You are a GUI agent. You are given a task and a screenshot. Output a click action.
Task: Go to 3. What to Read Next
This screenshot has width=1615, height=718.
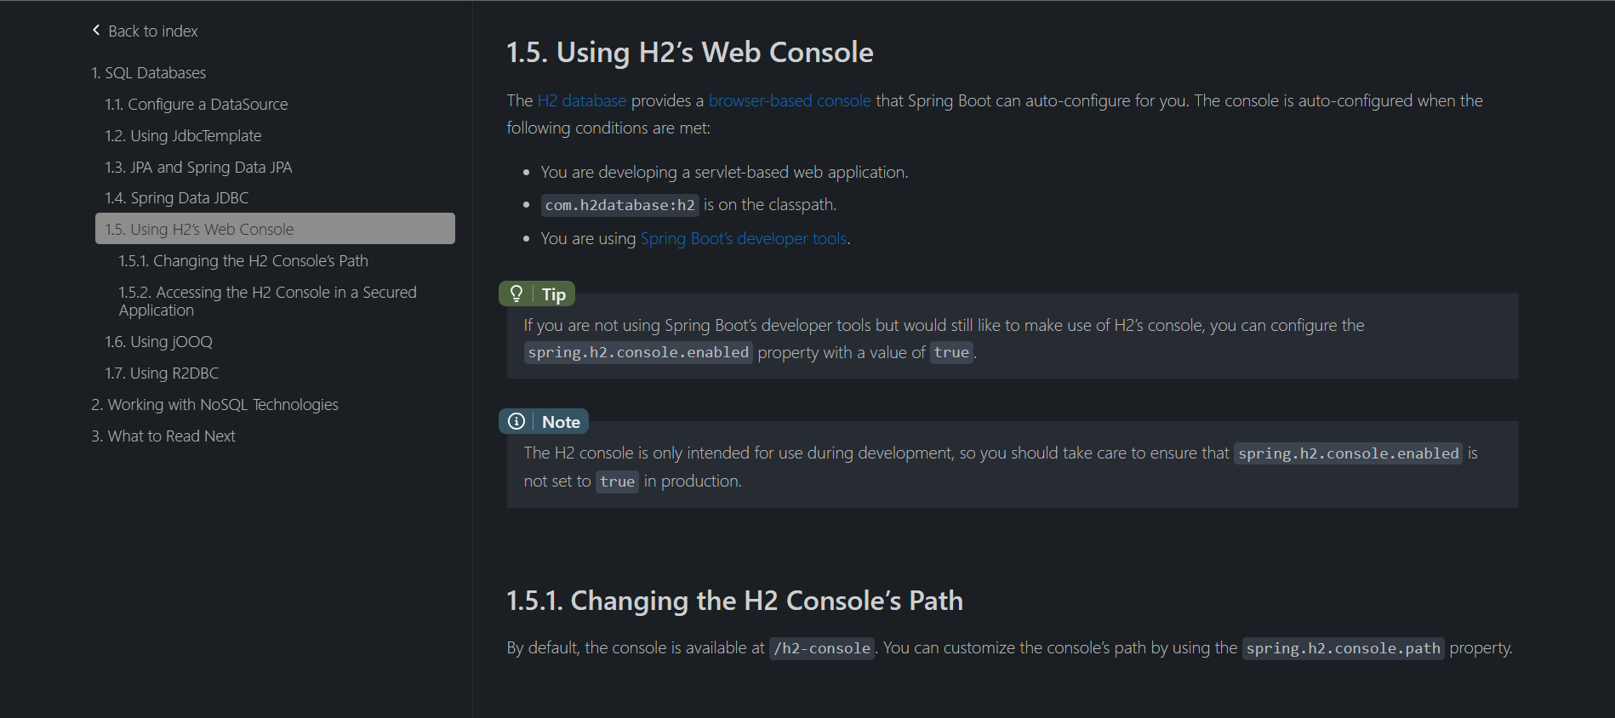pos(163,436)
